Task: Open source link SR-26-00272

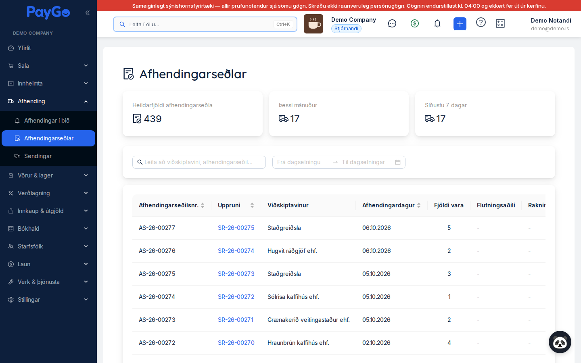Action: coord(236,297)
